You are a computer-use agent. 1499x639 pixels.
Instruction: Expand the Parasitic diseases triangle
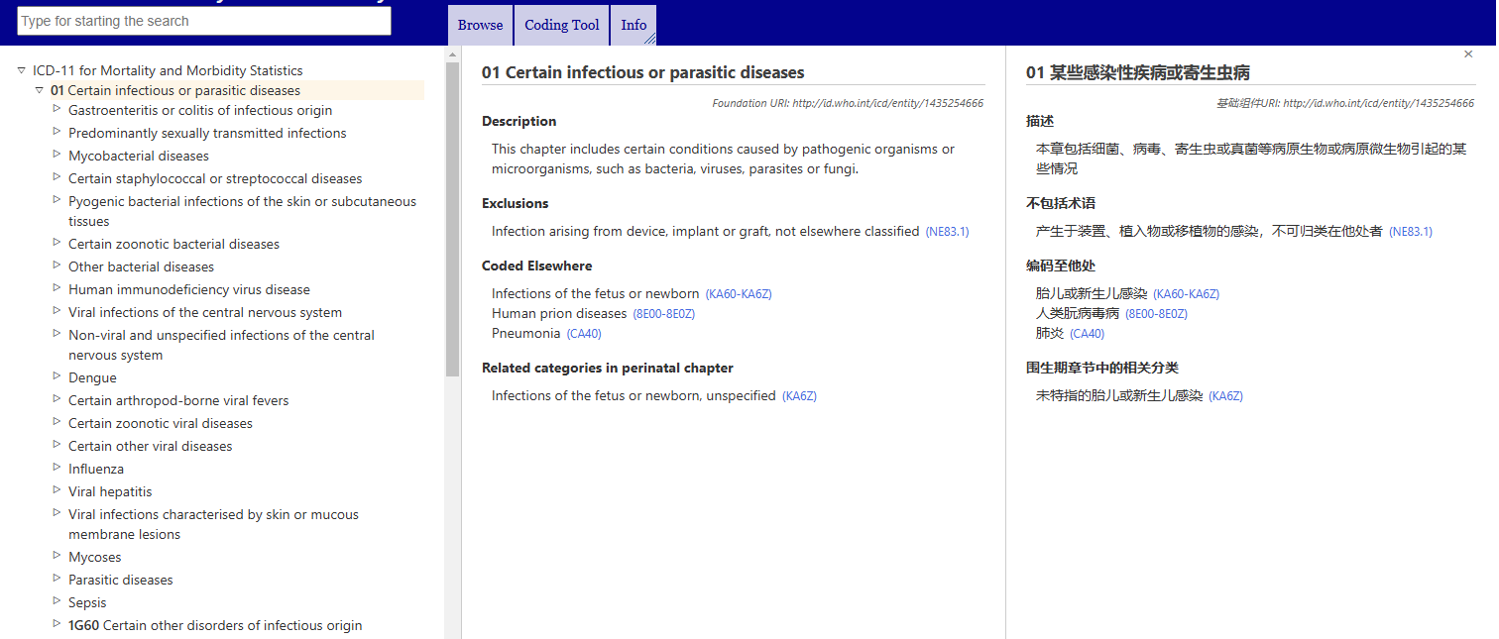57,580
